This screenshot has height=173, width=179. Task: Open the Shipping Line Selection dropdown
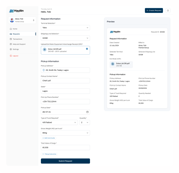tap(65, 38)
